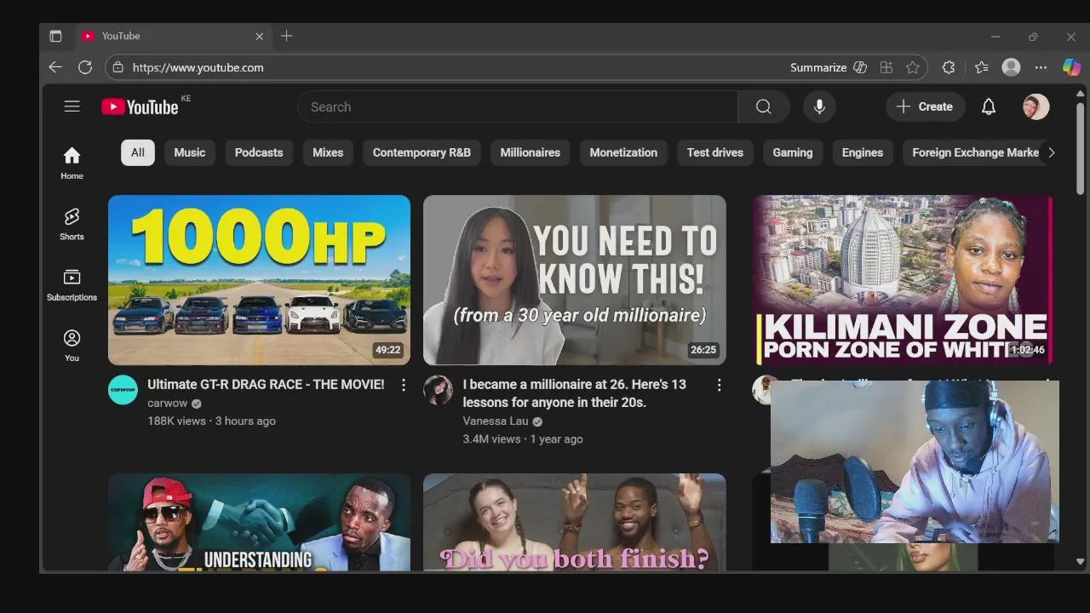This screenshot has width=1090, height=613.
Task: Open the YouTube hamburger guide menu
Action: point(72,106)
